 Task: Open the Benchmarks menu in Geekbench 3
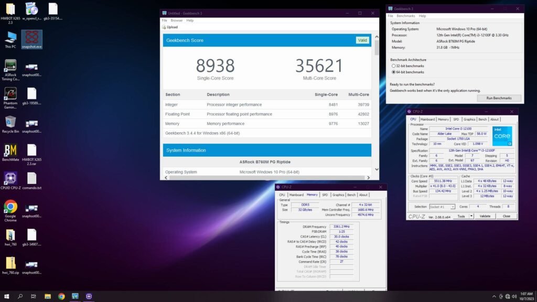(x=406, y=16)
